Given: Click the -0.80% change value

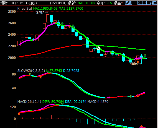Looking at the screenshot, I should 90,3.
